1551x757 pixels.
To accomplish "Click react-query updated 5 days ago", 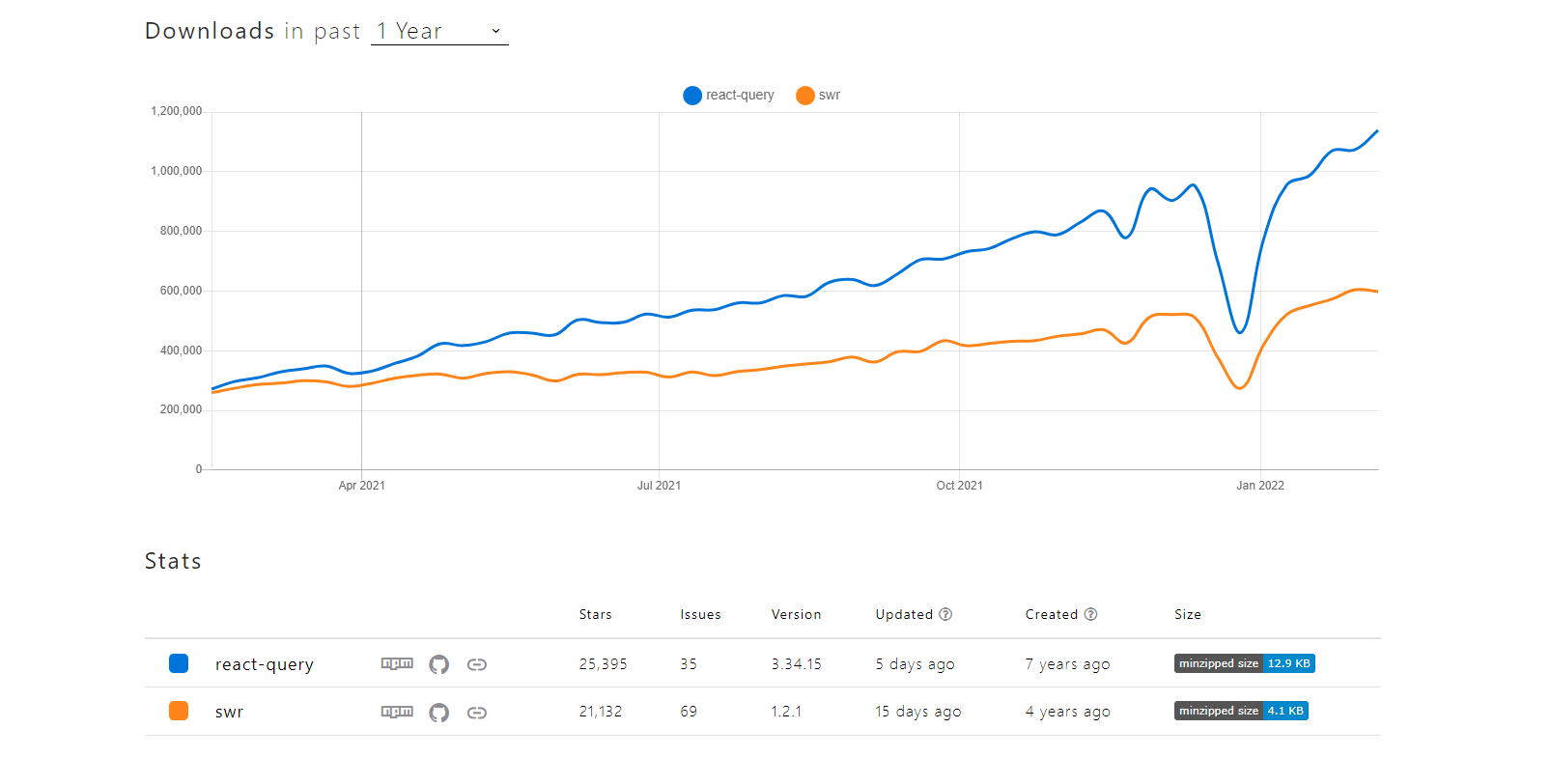I will coord(915,664).
